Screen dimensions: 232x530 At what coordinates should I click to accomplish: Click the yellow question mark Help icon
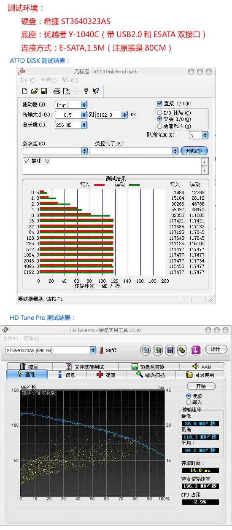[x=86, y=91]
